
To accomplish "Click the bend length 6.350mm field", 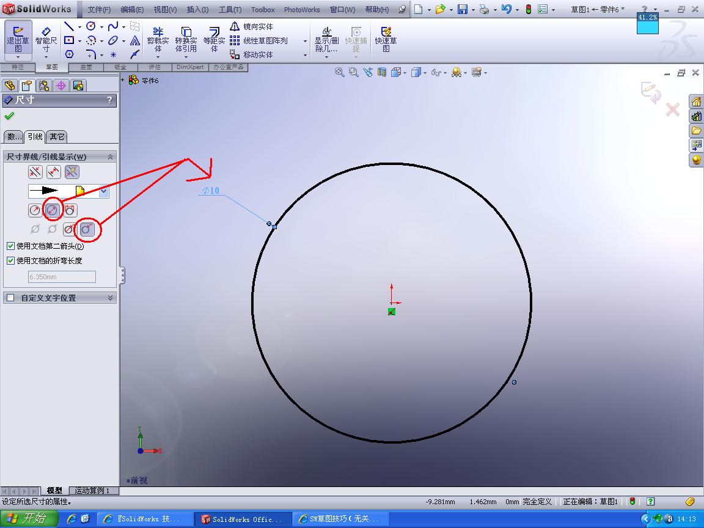I will pos(62,277).
